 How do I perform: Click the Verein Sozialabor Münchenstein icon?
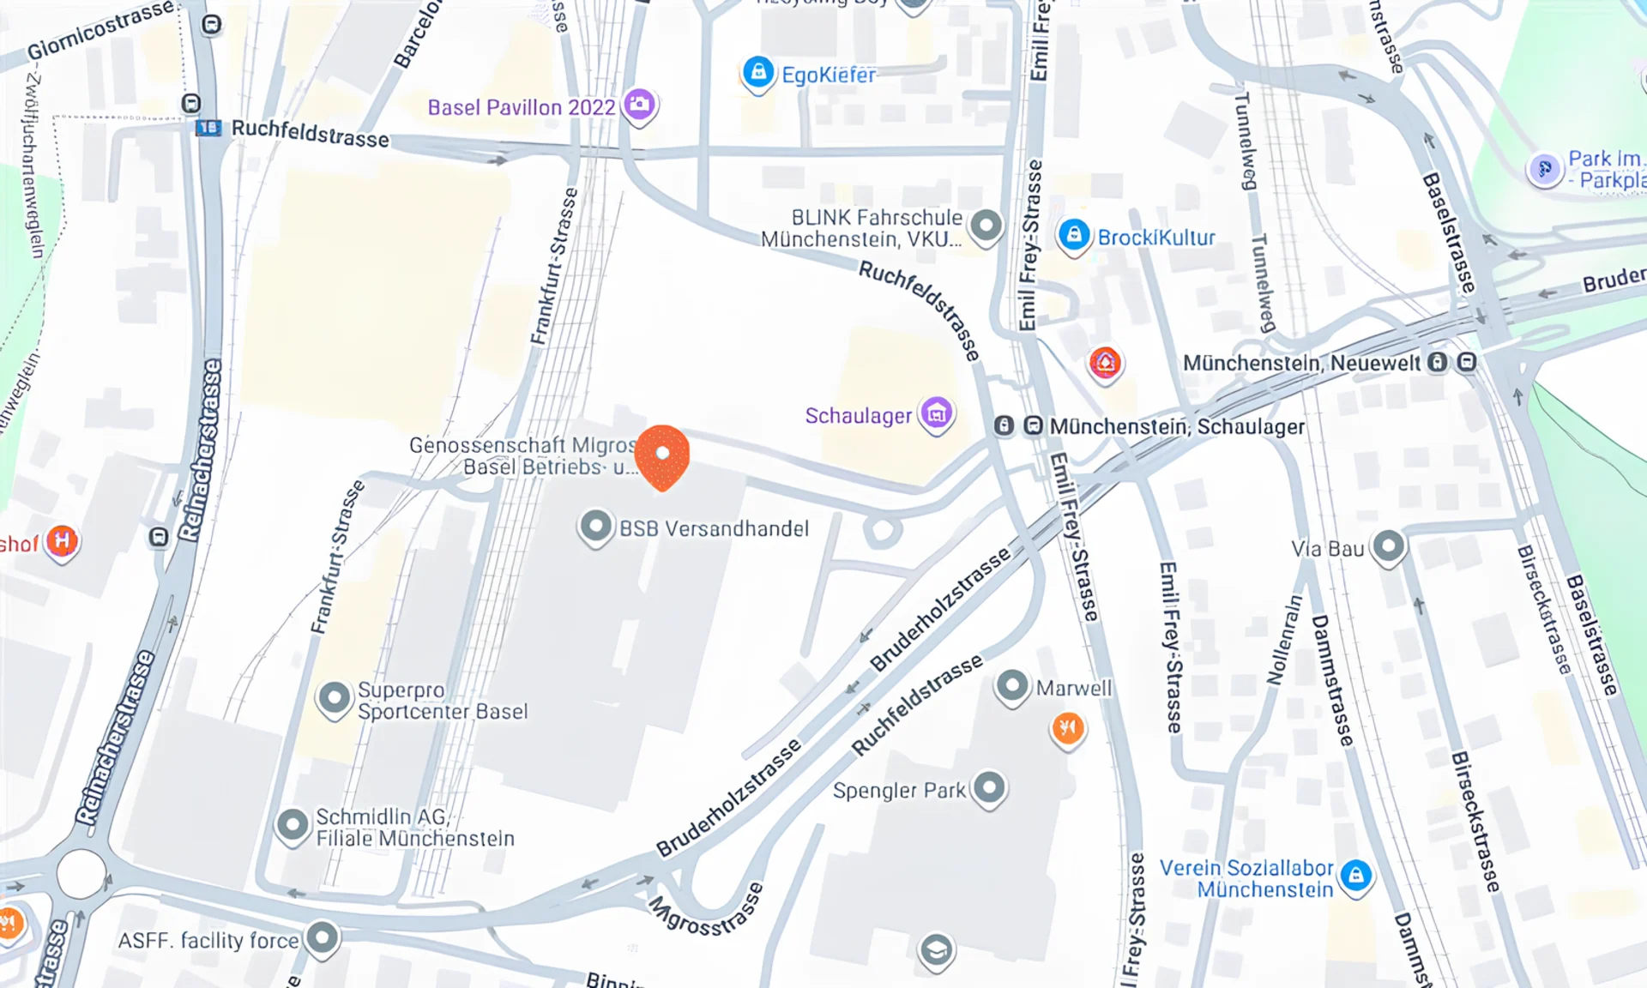(1356, 877)
